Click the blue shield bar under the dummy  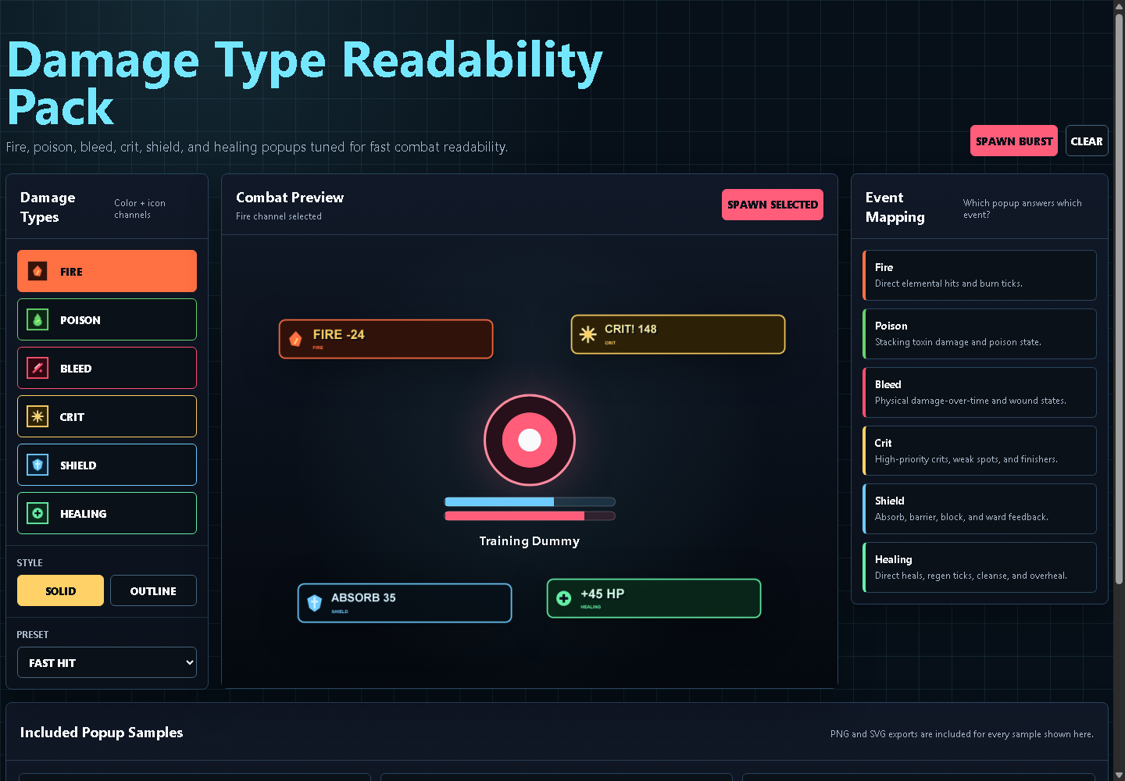coord(530,501)
